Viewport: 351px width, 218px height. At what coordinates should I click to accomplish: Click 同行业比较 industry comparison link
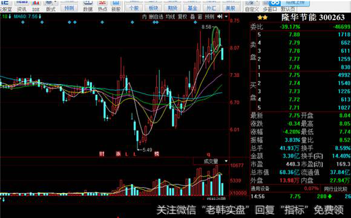pos(335,189)
